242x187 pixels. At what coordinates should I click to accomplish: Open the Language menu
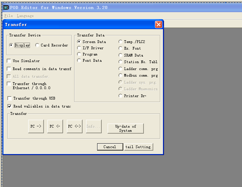[x=25, y=16]
